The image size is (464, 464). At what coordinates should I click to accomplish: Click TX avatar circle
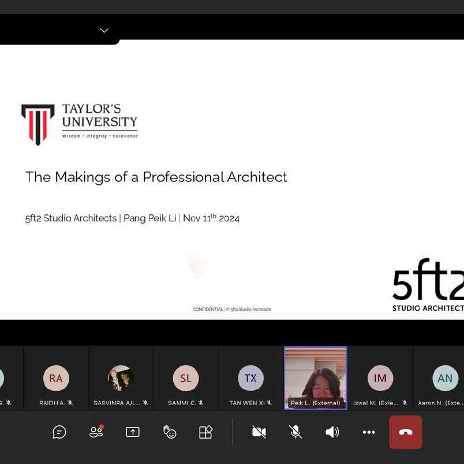pyautogui.click(x=250, y=378)
